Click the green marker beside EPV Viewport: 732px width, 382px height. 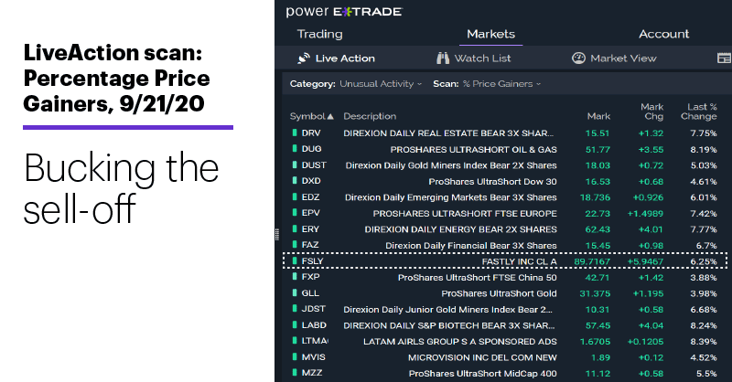click(x=295, y=213)
